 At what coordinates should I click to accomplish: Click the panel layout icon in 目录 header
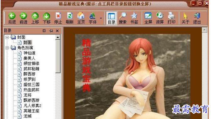44,31
